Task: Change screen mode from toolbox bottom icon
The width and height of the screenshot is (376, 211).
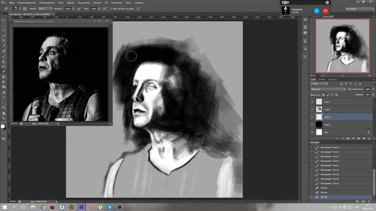Action: tap(4, 138)
